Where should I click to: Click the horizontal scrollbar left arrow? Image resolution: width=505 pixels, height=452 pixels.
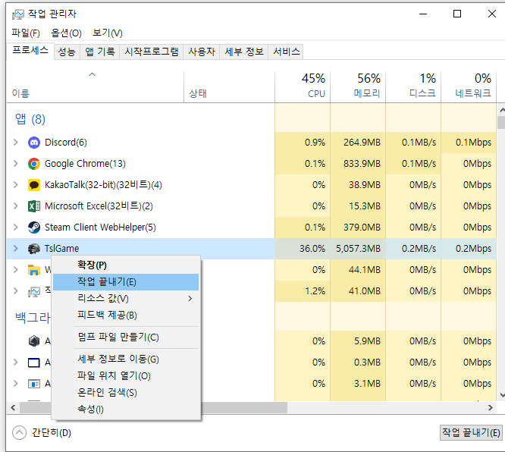pyautogui.click(x=13, y=408)
